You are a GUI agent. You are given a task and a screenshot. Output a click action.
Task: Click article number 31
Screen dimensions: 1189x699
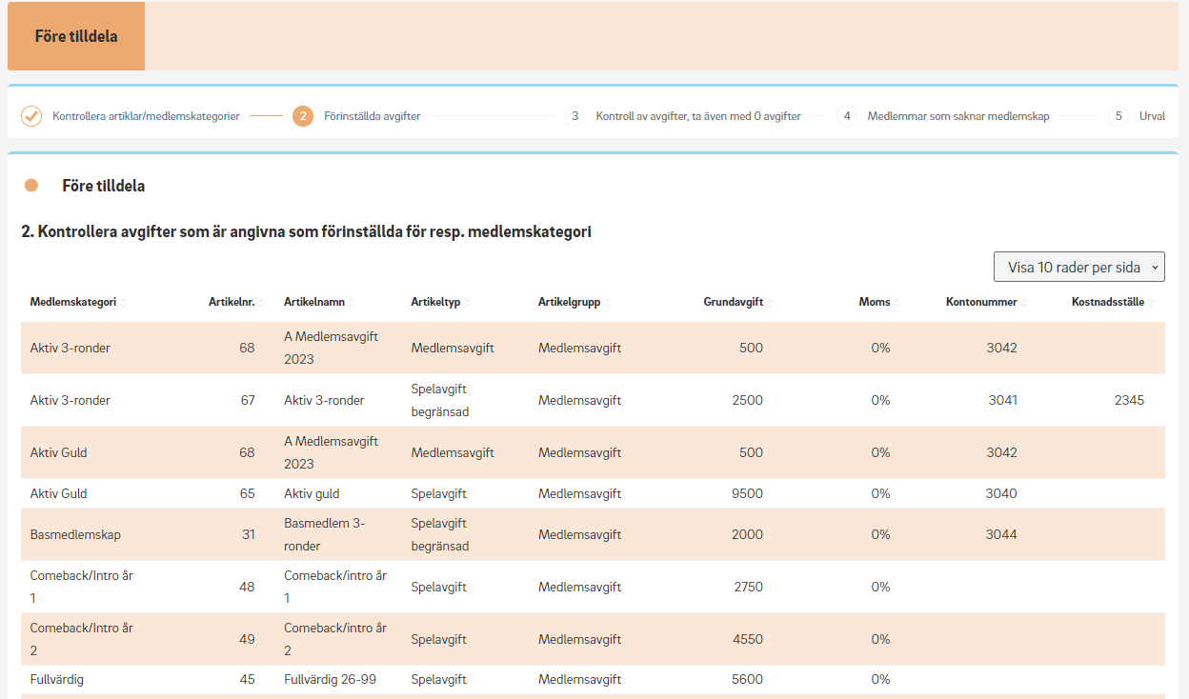(249, 534)
